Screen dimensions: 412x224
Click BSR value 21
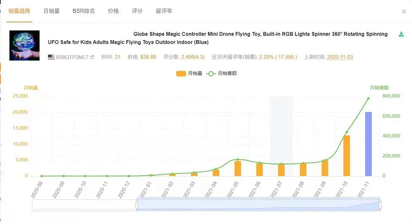pos(117,57)
